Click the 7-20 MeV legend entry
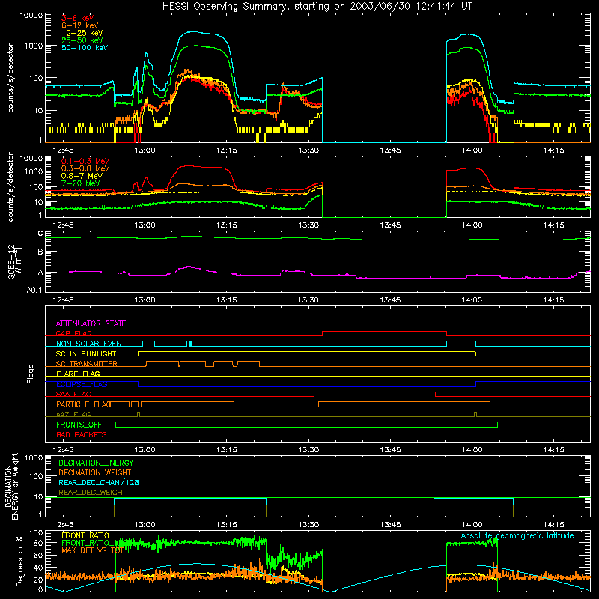This screenshot has width=599, height=599. pos(81,183)
